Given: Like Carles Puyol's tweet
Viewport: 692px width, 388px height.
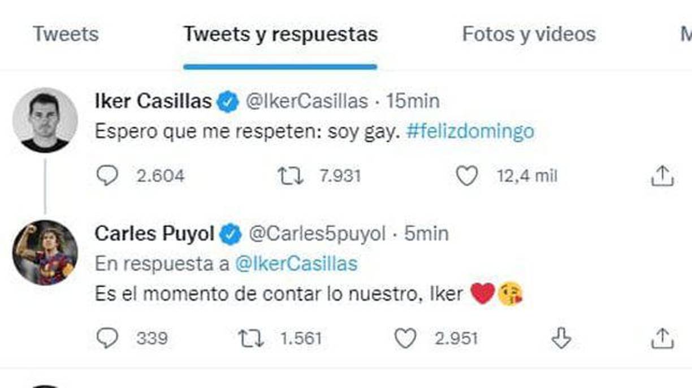Looking at the screenshot, I should [405, 339].
